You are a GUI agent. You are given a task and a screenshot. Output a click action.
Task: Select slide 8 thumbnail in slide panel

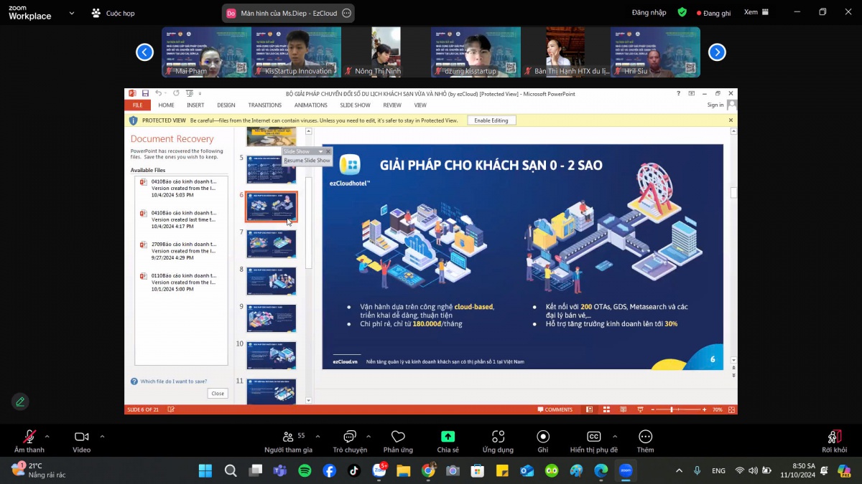pos(272,281)
